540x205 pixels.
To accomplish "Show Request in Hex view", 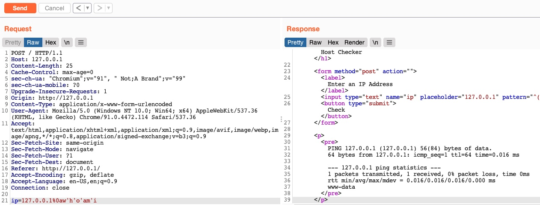I will [51, 42].
